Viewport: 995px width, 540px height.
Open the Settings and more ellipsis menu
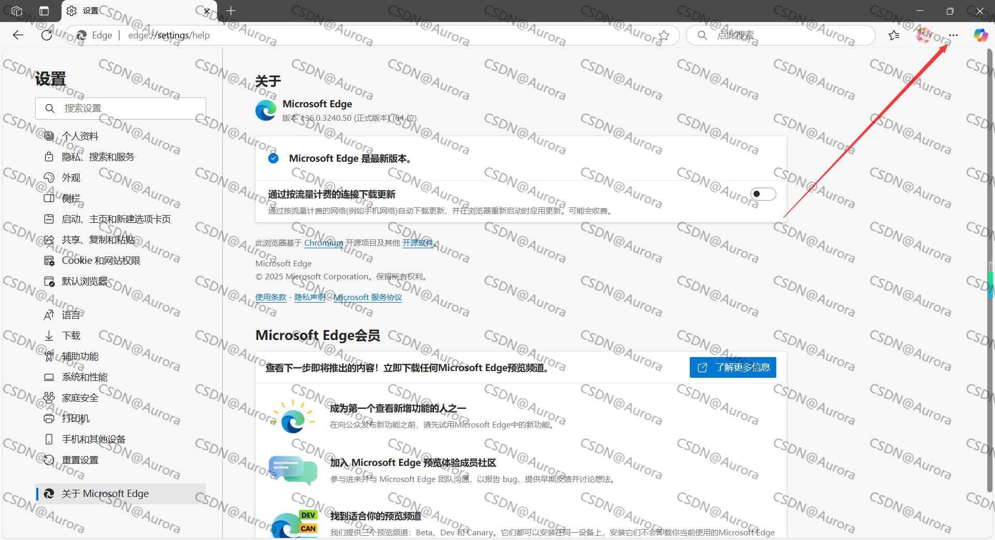click(x=953, y=35)
